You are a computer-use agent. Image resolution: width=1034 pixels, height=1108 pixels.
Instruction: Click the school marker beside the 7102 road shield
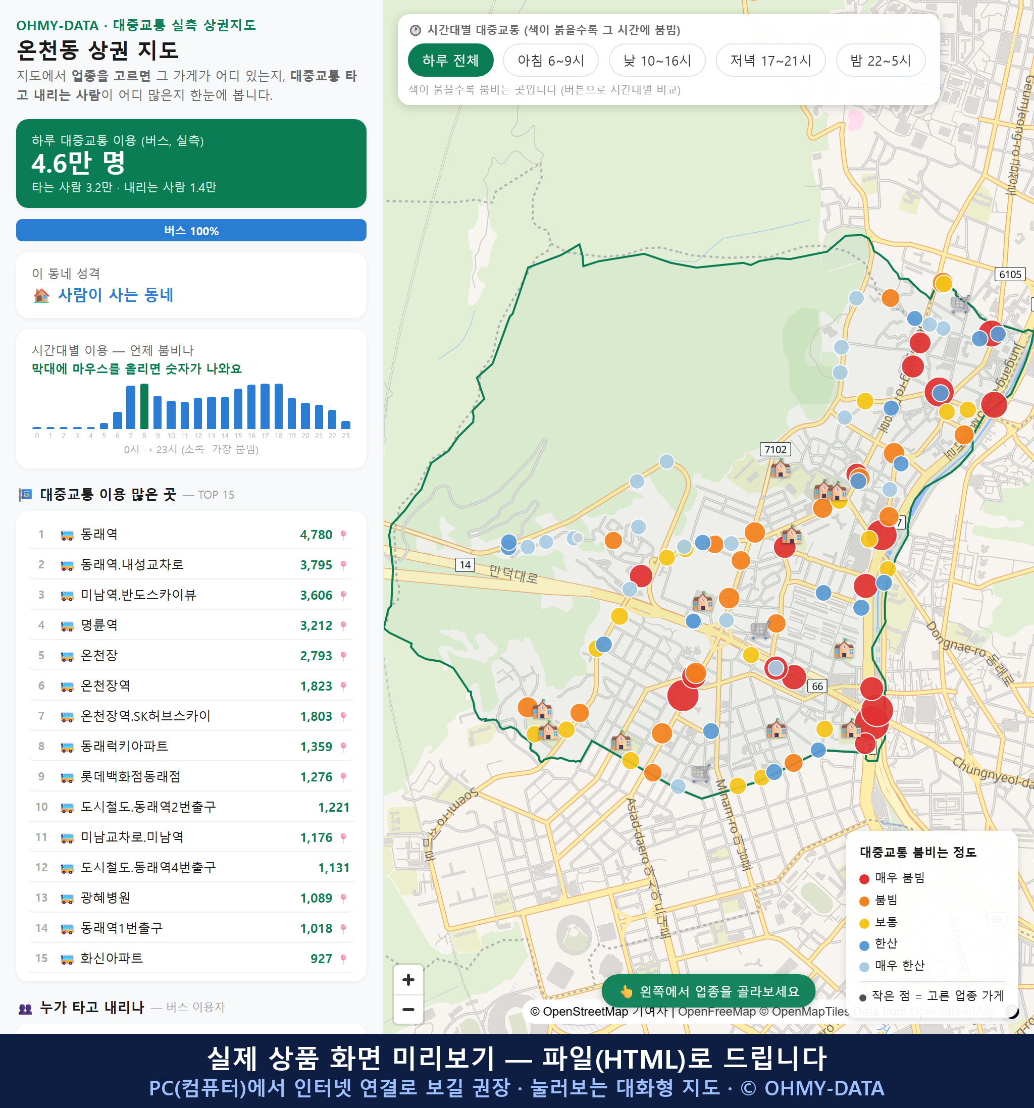tap(780, 468)
